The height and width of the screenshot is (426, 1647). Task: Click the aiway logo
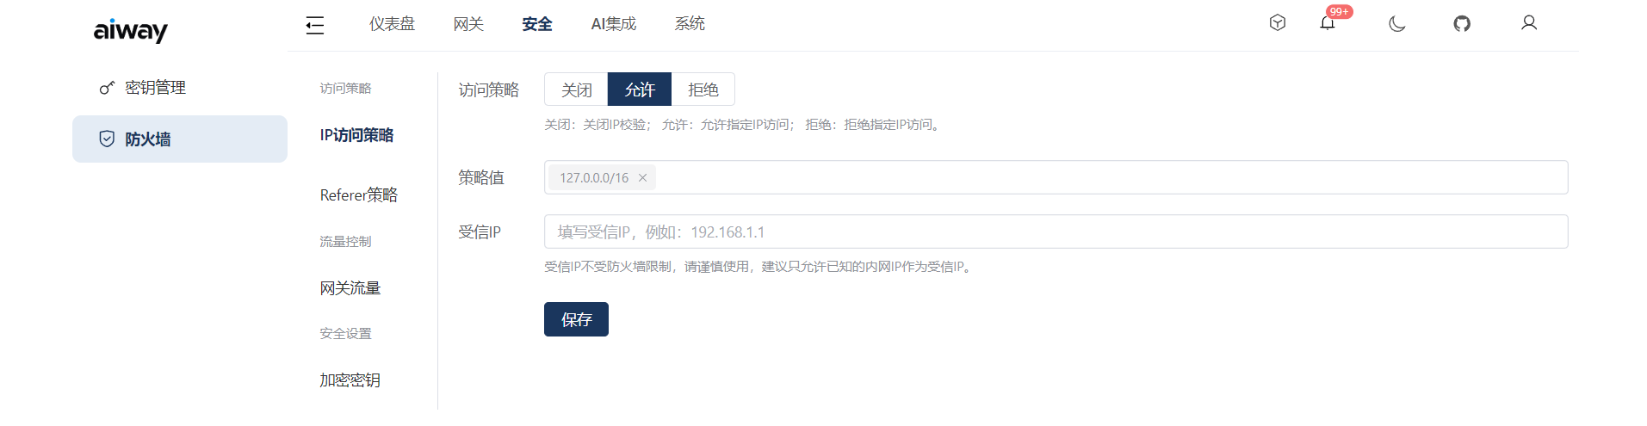tap(130, 30)
